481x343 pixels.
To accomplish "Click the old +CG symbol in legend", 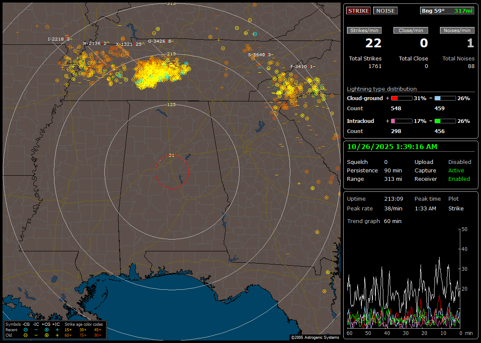I will tap(46, 335).
